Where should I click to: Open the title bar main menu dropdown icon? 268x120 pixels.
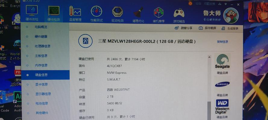tap(226, 4)
